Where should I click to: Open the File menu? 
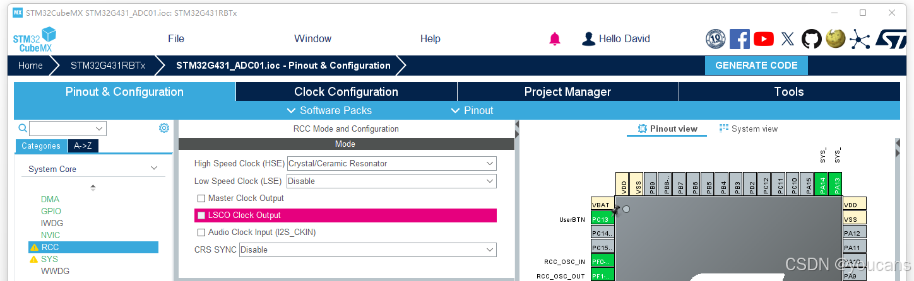tap(176, 39)
